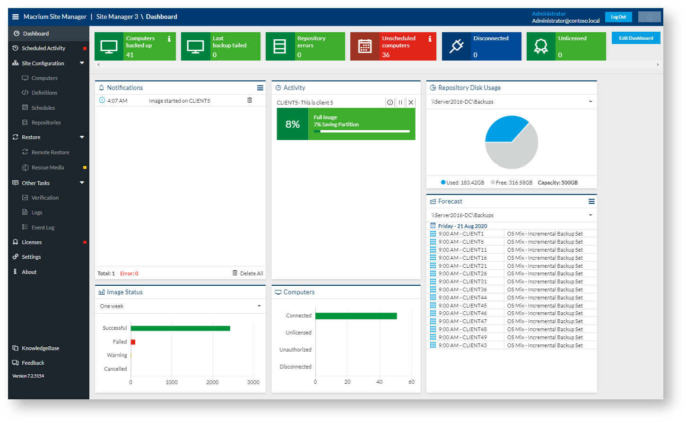Cancel the CLIENT5 activity with X icon

tap(411, 102)
